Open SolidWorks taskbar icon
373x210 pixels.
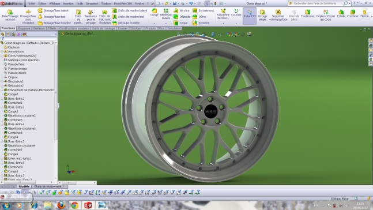click(88, 205)
